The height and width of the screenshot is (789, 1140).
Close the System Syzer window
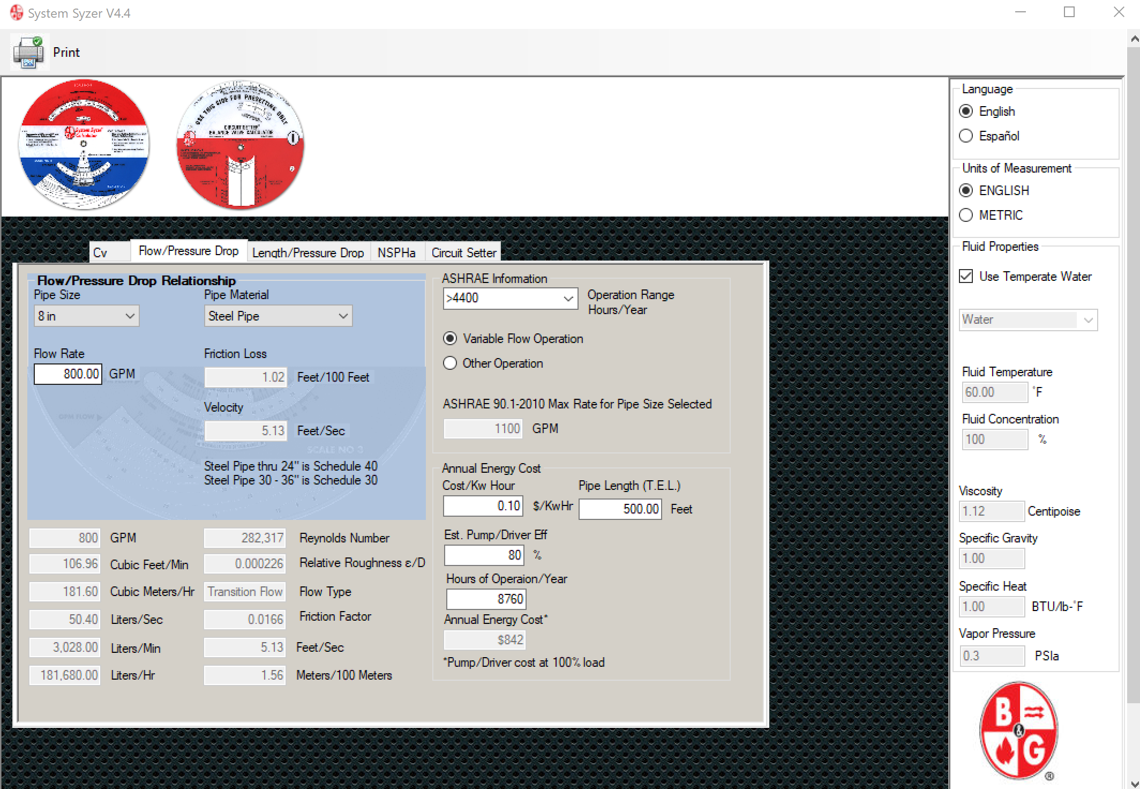tap(1119, 12)
